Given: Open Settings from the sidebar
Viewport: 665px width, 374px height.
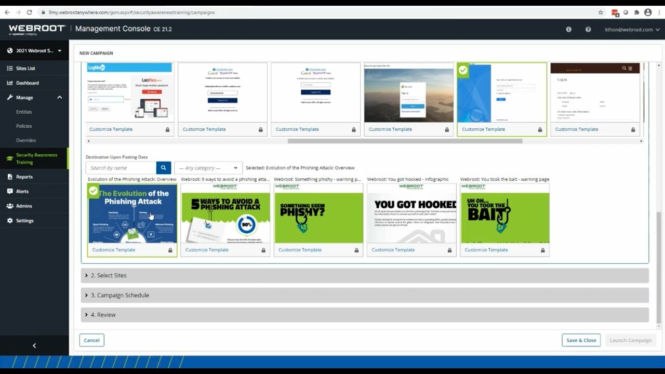Looking at the screenshot, I should (25, 220).
